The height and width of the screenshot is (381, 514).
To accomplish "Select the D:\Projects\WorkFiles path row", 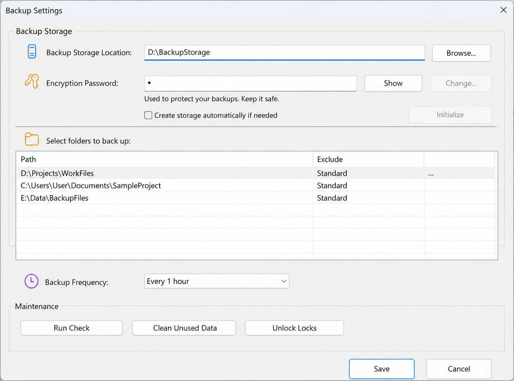I will (256, 173).
